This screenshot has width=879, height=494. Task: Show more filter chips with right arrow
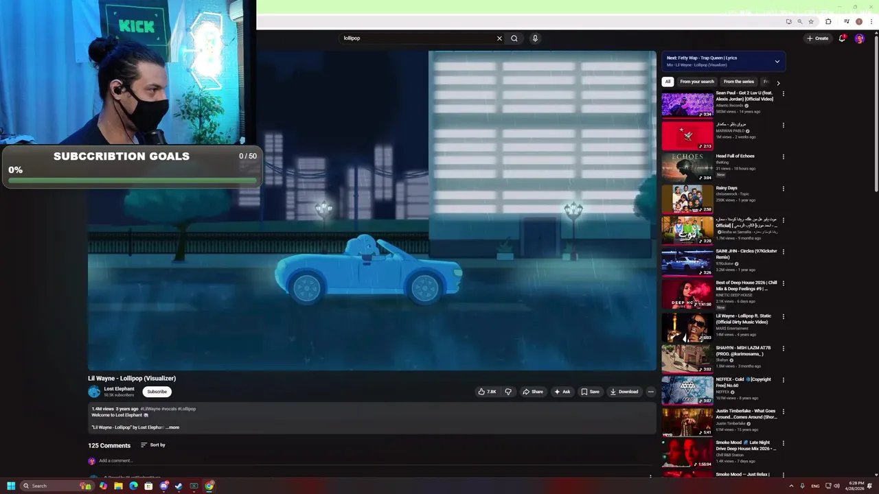coord(778,82)
